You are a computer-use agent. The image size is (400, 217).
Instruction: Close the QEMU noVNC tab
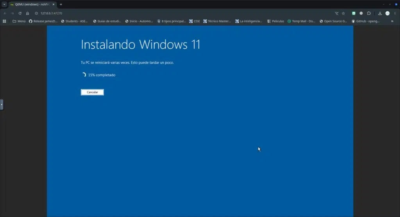[53, 4]
